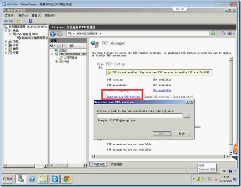Click the IIS Manager address bar

[x=138, y=34]
